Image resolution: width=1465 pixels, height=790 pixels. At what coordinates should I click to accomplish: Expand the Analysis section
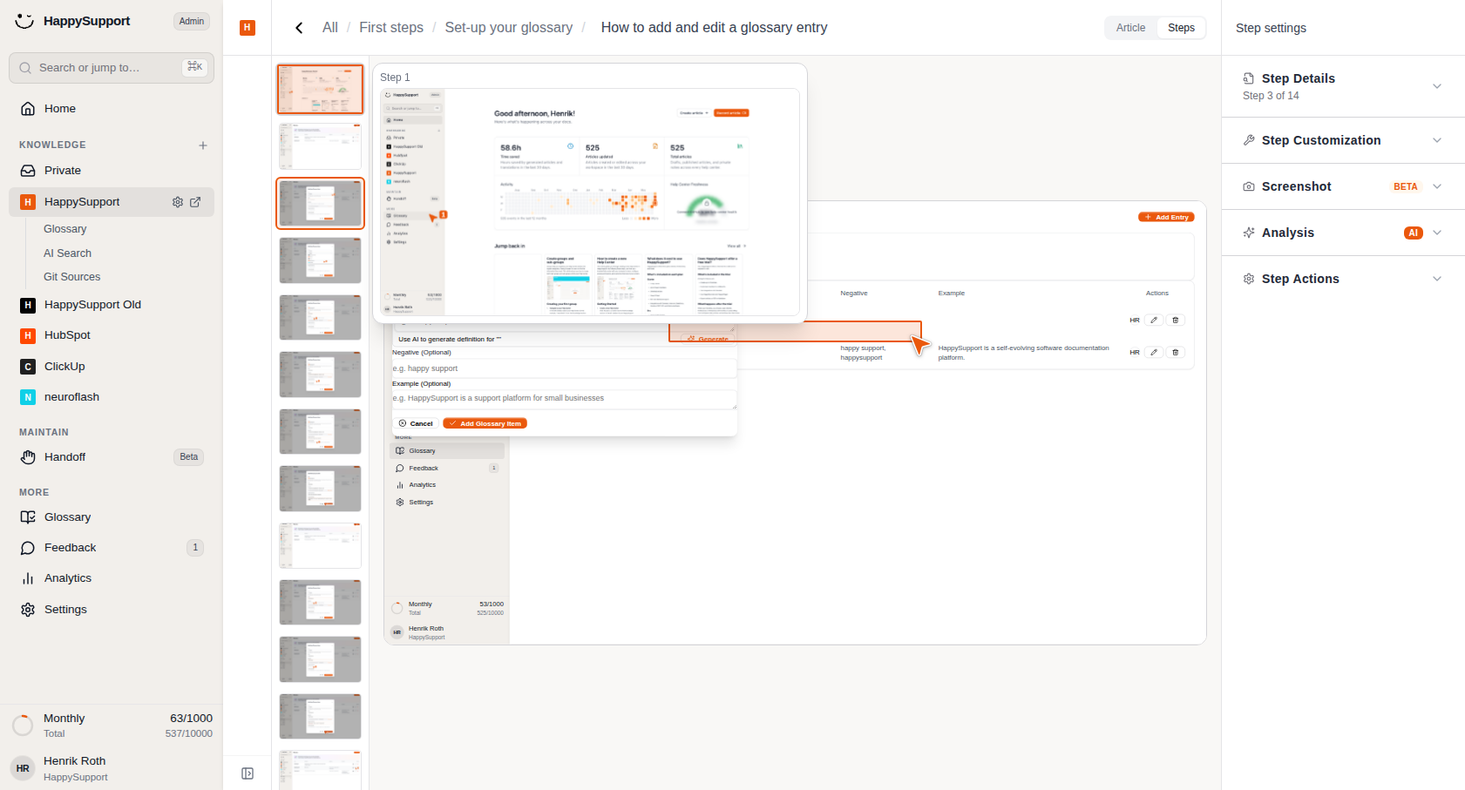coord(1343,233)
